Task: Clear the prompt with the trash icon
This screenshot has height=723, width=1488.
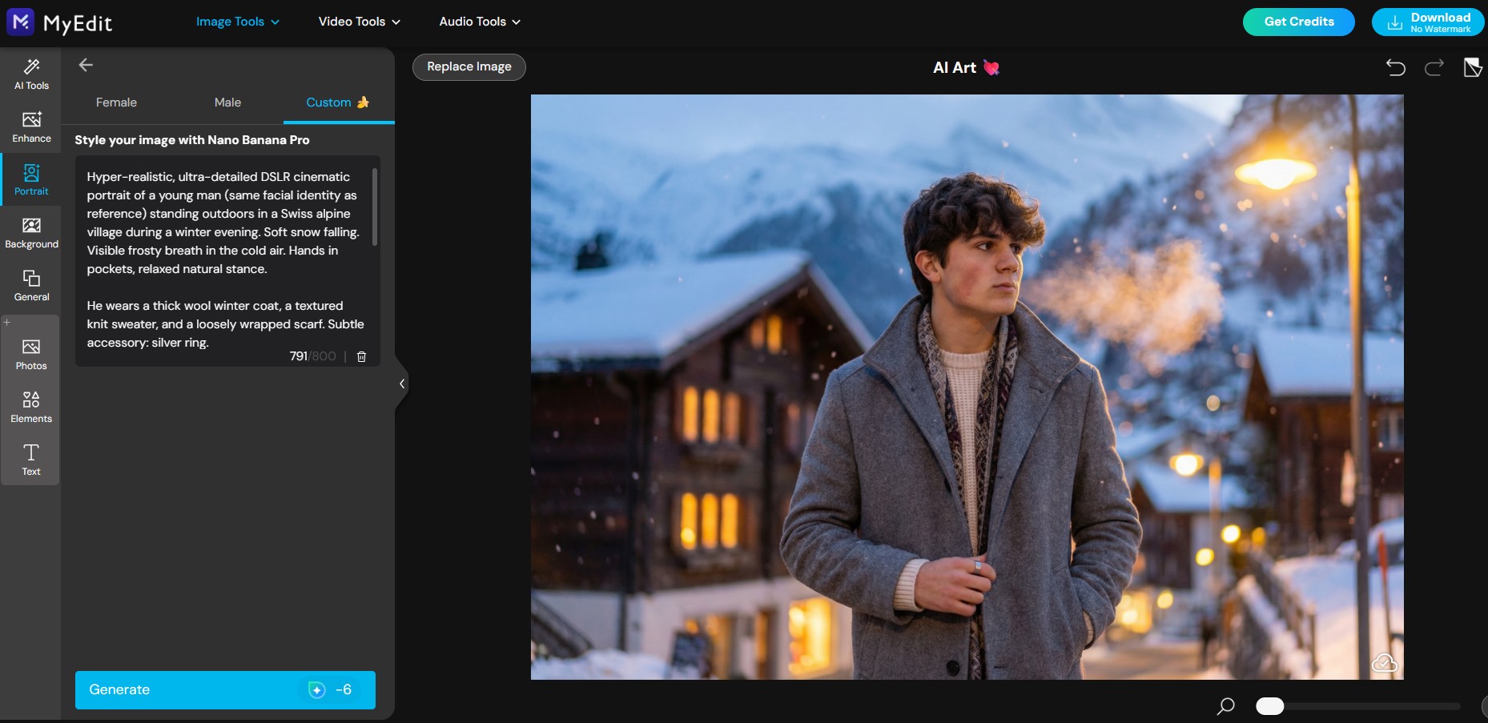Action: pyautogui.click(x=361, y=356)
